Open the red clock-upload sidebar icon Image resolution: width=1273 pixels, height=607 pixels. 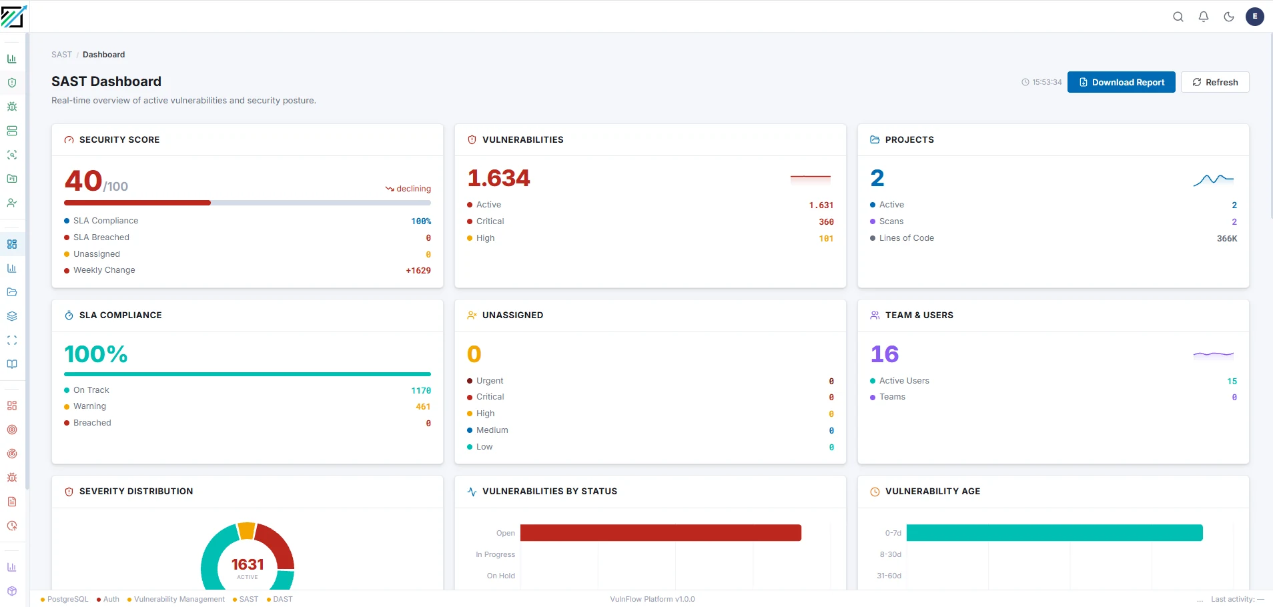point(12,526)
